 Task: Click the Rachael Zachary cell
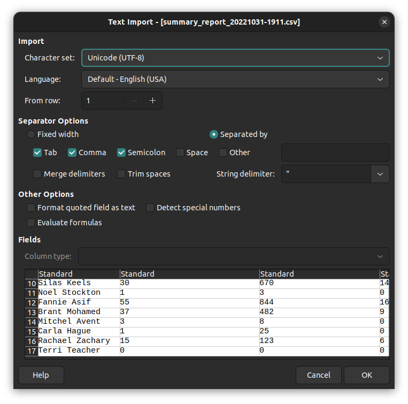coord(79,341)
